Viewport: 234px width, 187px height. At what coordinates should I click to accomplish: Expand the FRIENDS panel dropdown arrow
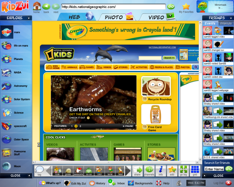click(x=231, y=18)
